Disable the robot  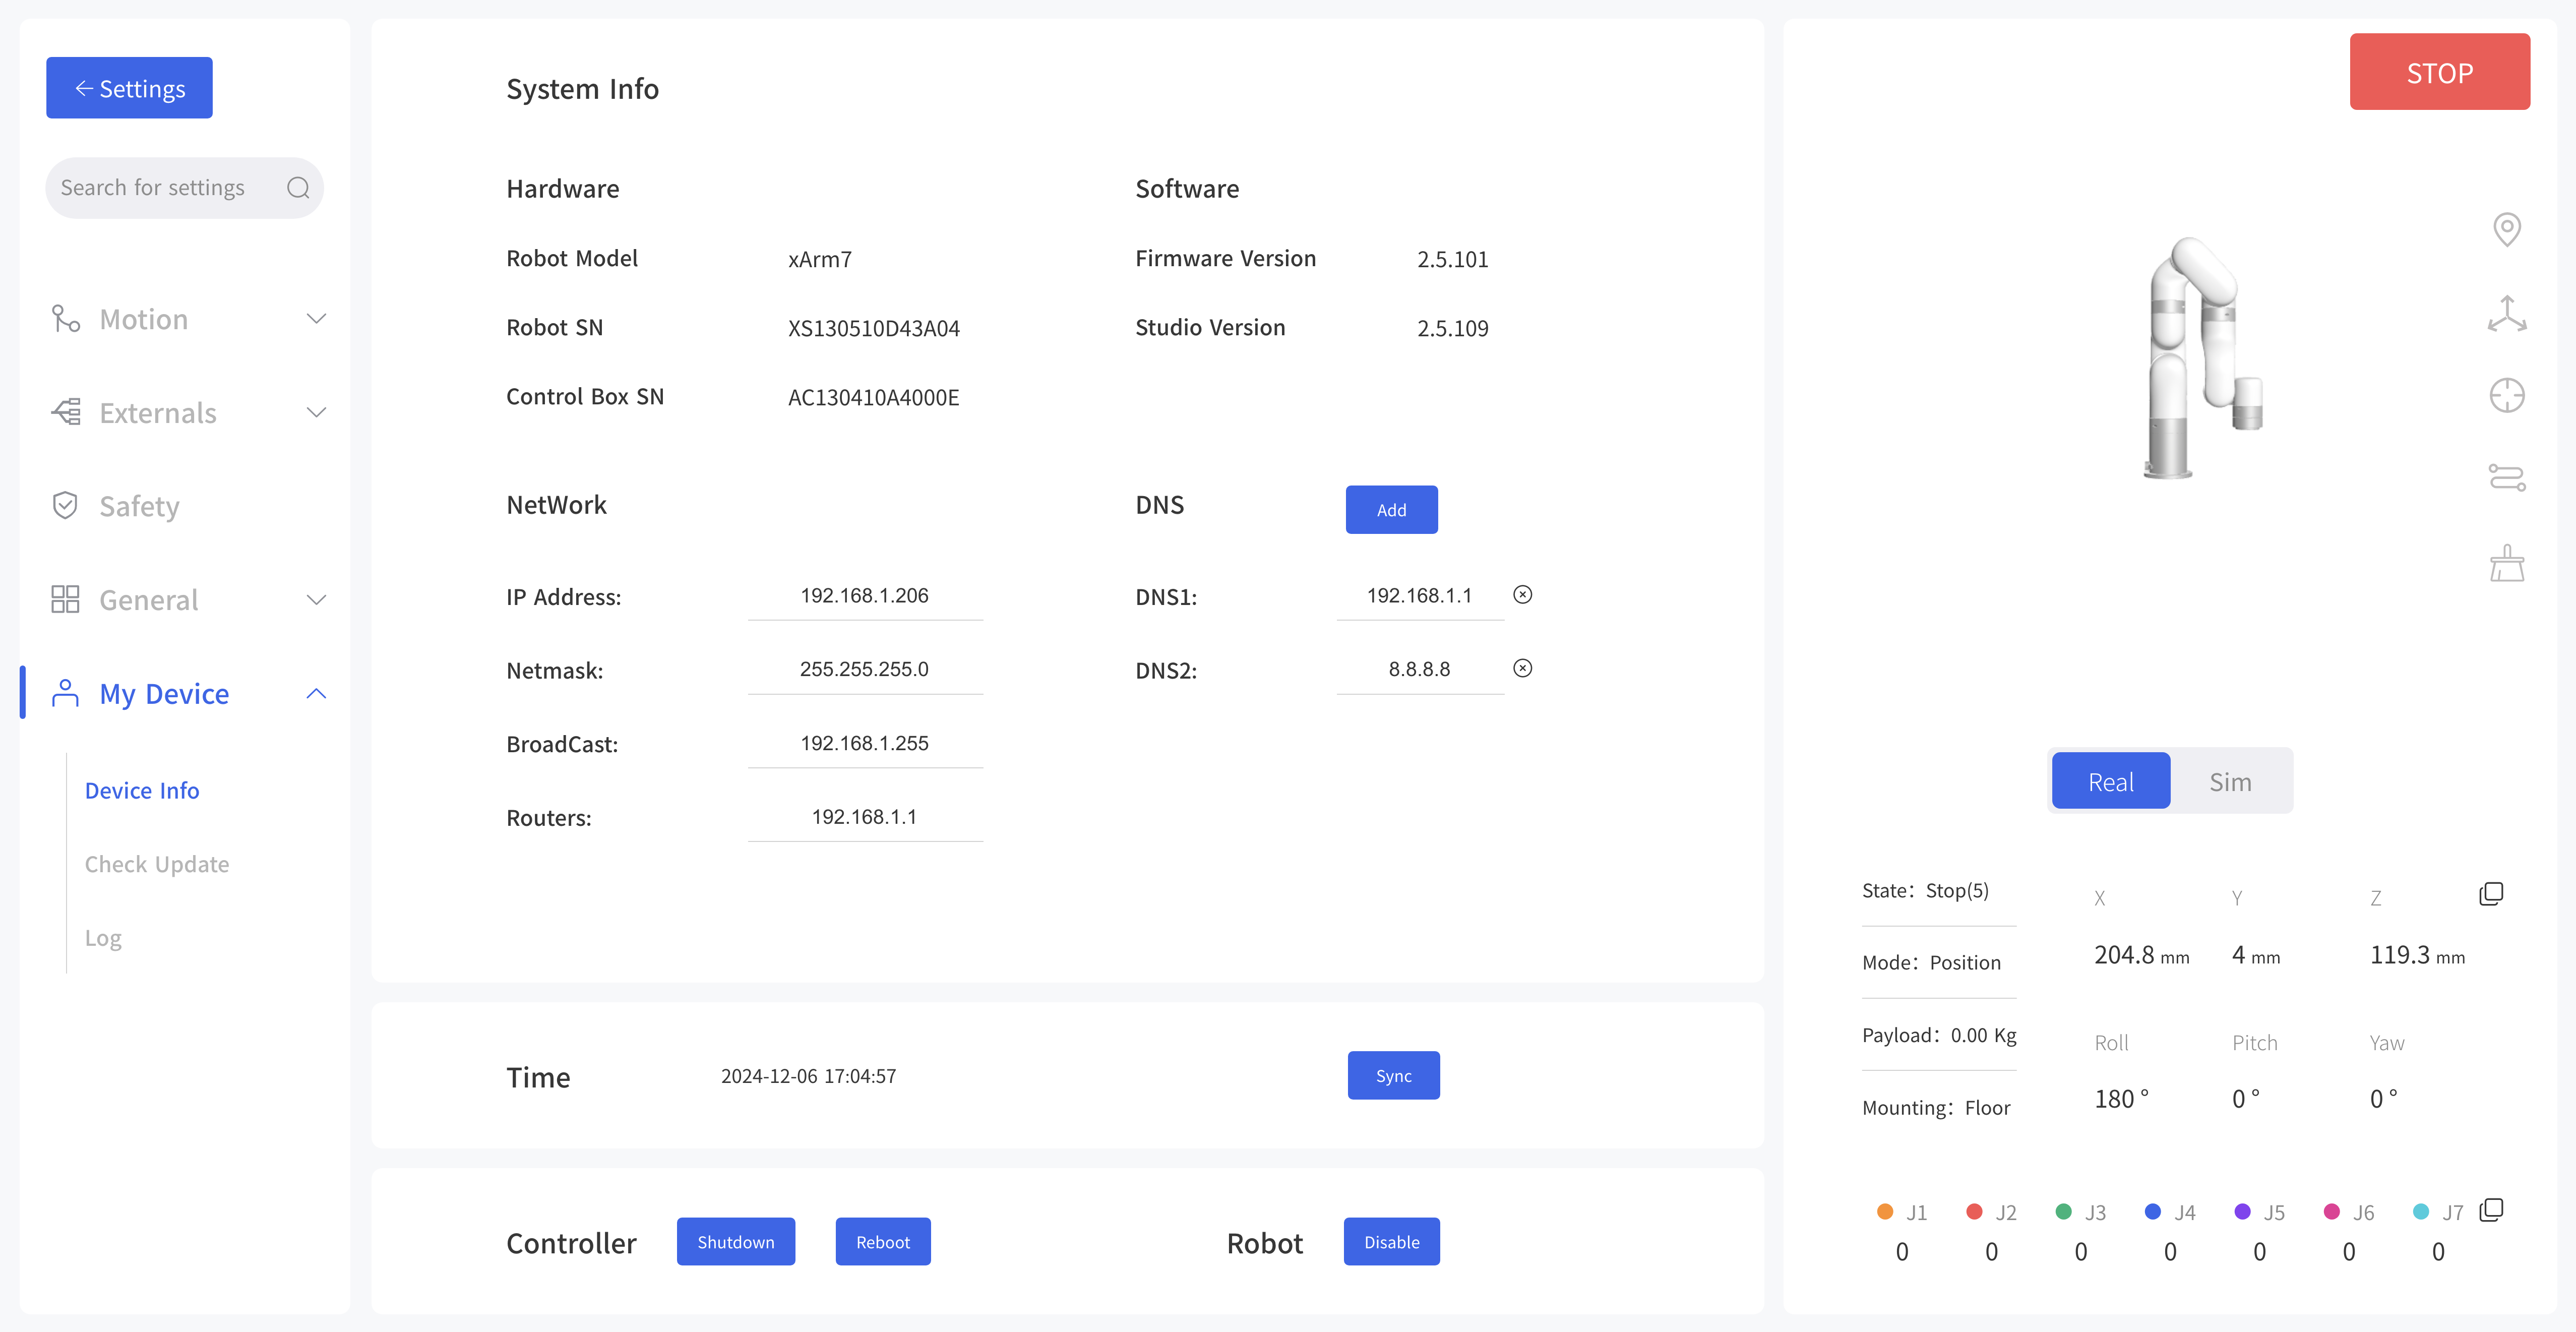1391,1241
